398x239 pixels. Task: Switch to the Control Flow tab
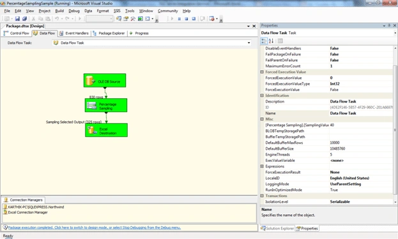pyautogui.click(x=17, y=33)
